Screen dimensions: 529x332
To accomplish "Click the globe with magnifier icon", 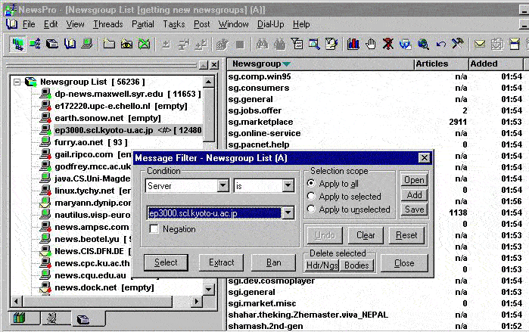I will tap(423, 44).
